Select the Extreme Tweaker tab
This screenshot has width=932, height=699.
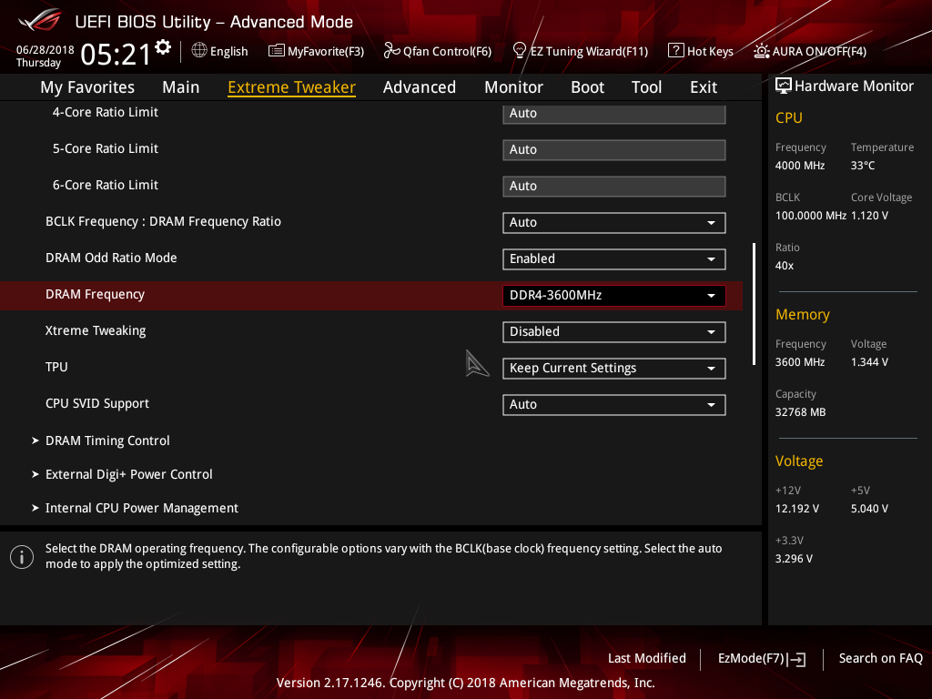pyautogui.click(x=292, y=87)
